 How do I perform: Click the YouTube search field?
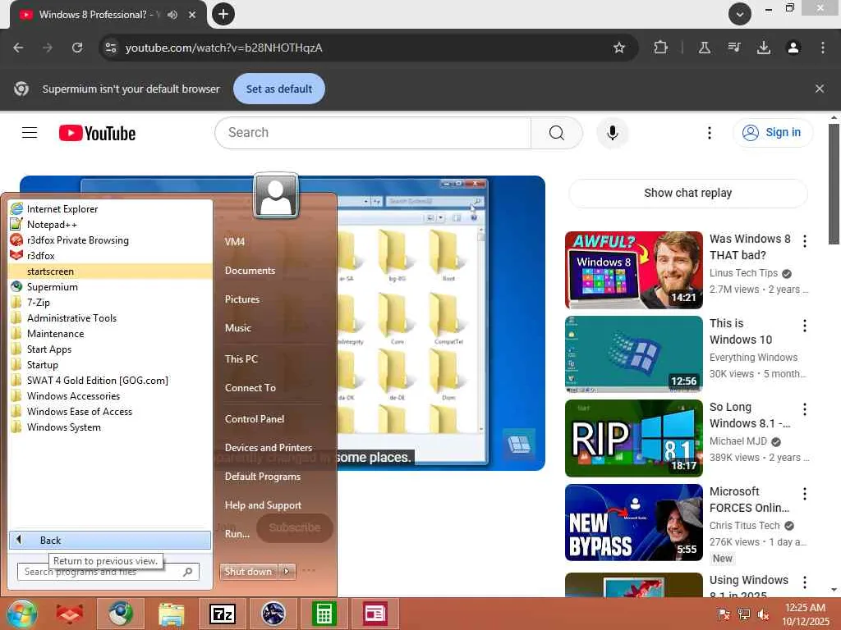(x=373, y=133)
